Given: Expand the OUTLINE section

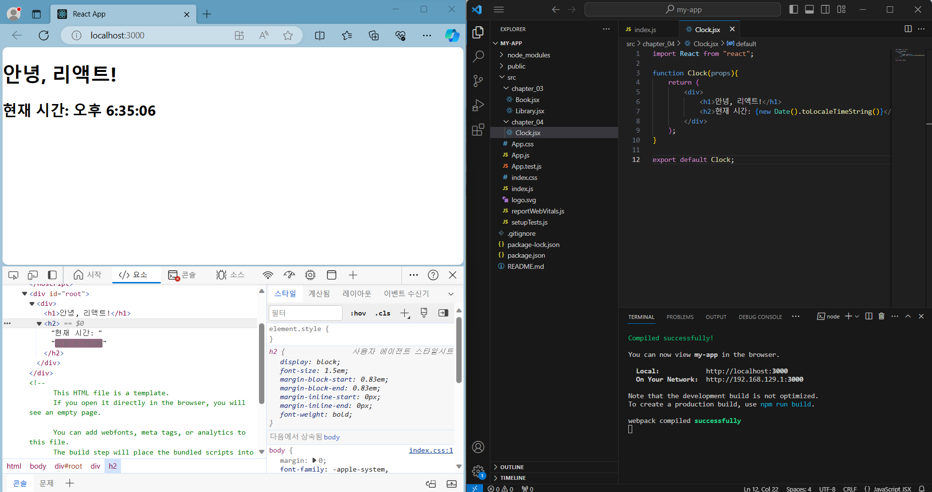Looking at the screenshot, I should pos(512,467).
